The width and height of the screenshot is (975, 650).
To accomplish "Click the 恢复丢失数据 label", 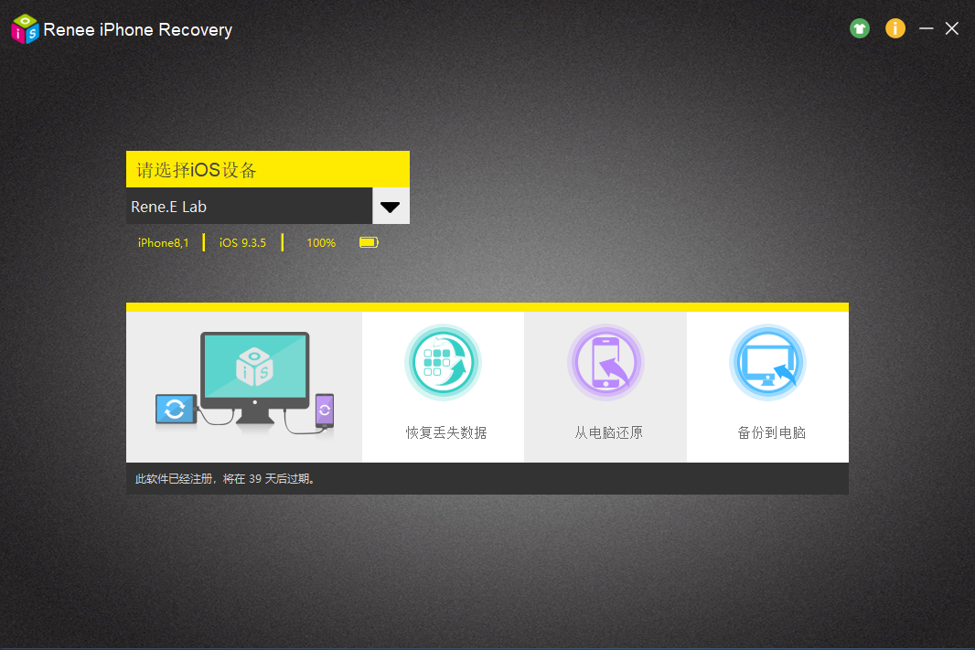I will [x=446, y=433].
